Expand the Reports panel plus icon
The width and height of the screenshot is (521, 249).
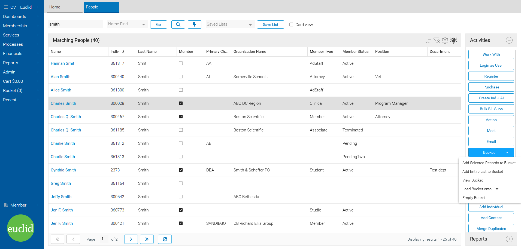(509, 239)
